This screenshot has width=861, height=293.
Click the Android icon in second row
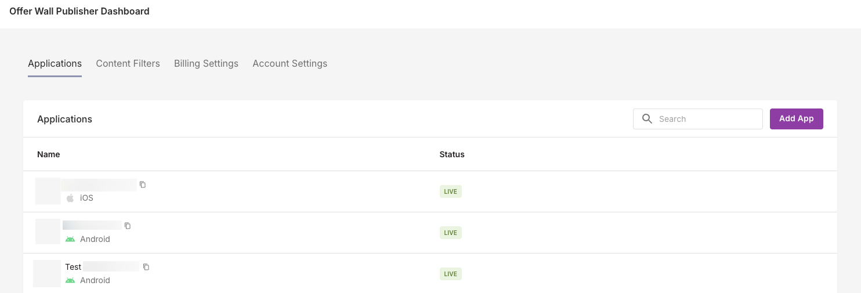pyautogui.click(x=70, y=239)
